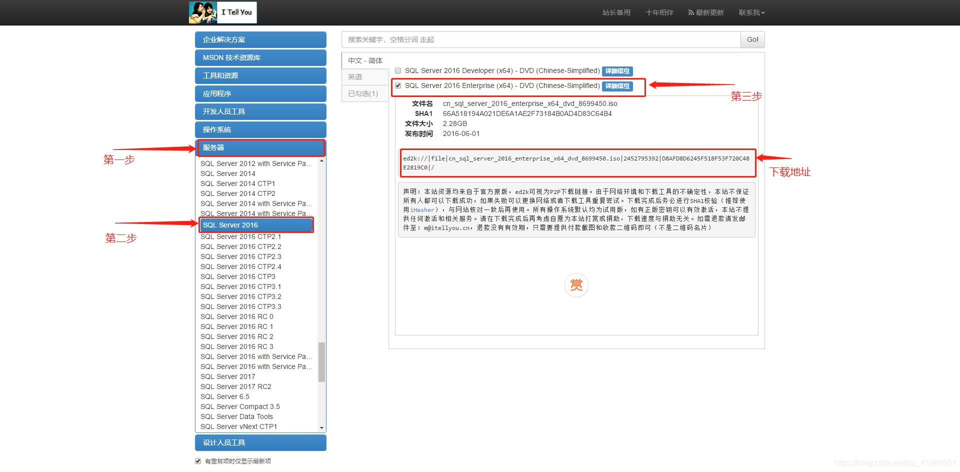Expand the 工具和资源 category

260,75
